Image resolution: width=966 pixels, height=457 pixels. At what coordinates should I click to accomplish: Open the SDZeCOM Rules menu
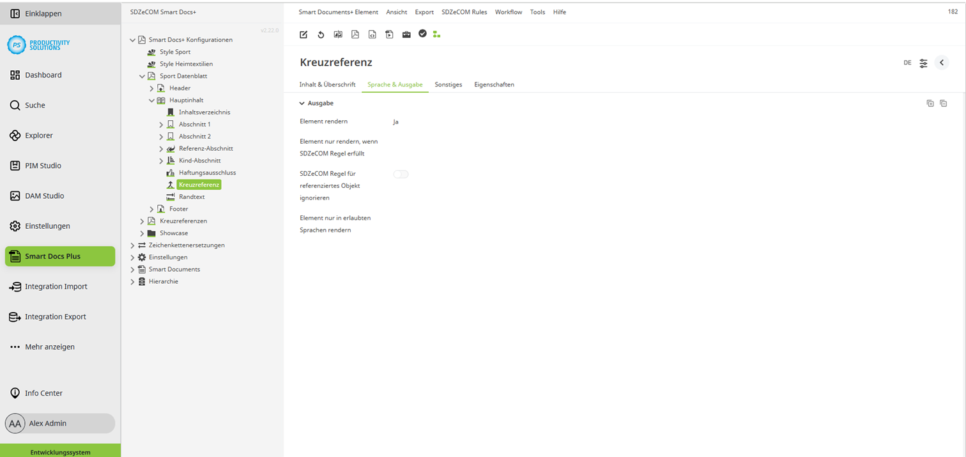pyautogui.click(x=464, y=12)
